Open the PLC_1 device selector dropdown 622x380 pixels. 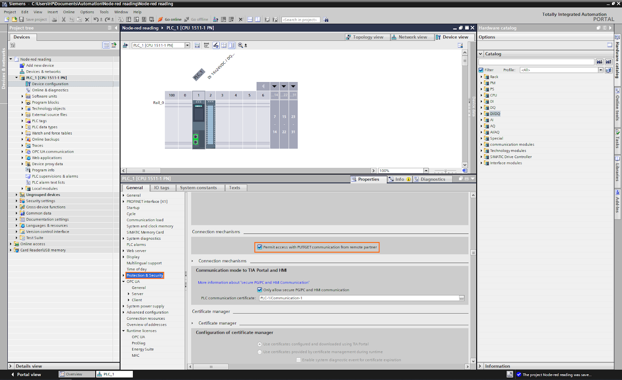tap(187, 45)
